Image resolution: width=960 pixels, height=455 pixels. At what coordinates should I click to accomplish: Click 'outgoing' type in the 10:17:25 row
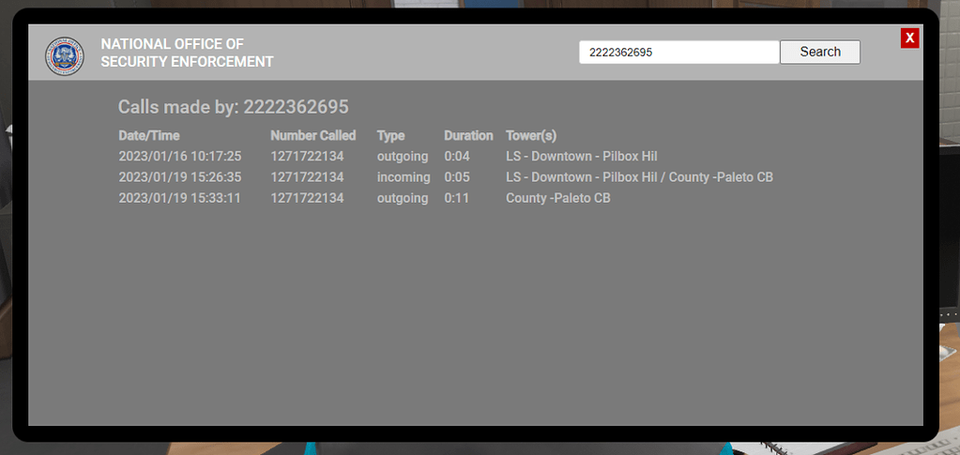point(403,156)
